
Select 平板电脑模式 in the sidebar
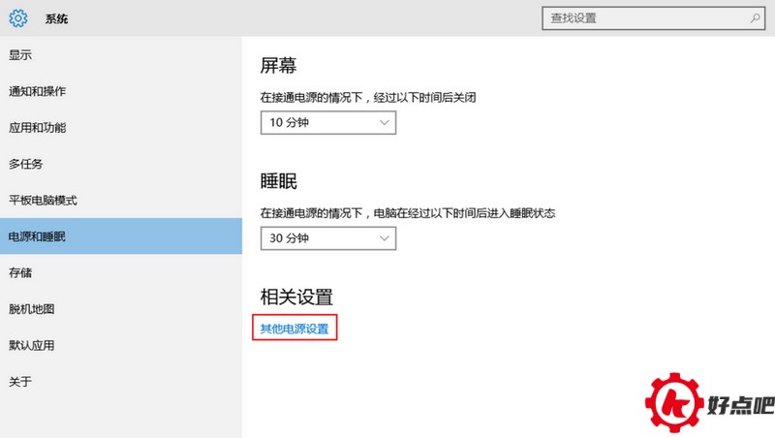click(43, 200)
